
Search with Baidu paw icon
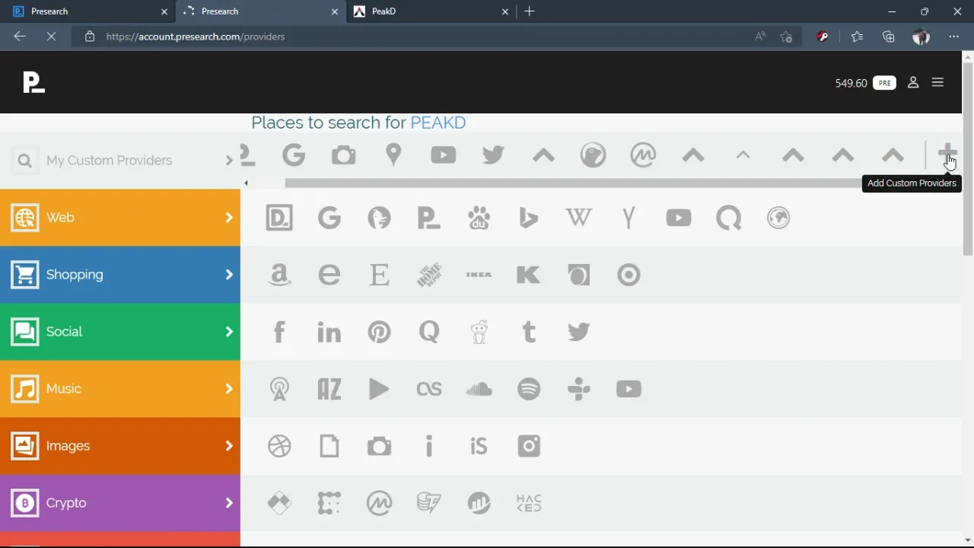pyautogui.click(x=479, y=218)
